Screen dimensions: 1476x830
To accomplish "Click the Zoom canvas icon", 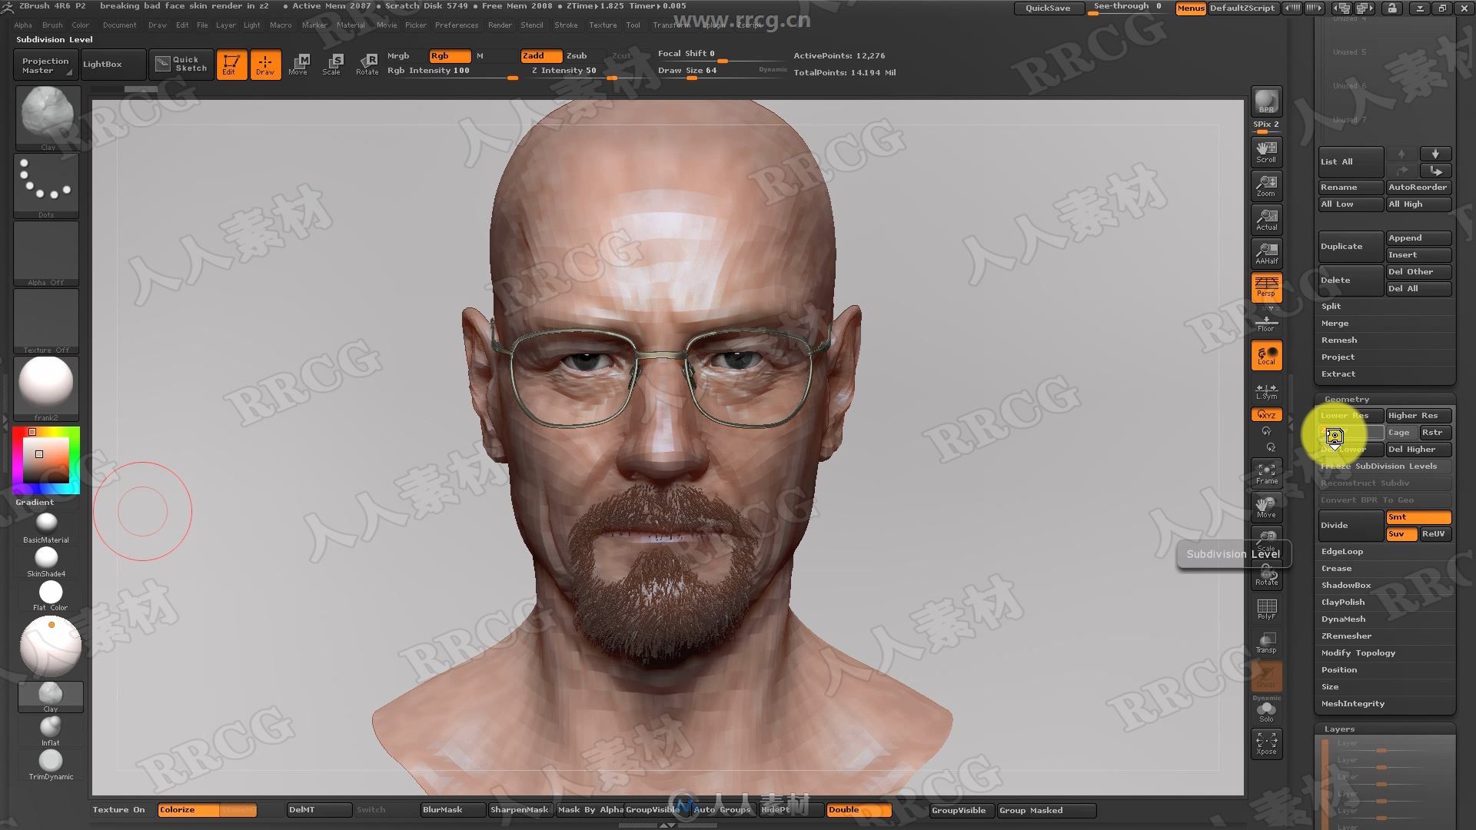I will [x=1266, y=185].
